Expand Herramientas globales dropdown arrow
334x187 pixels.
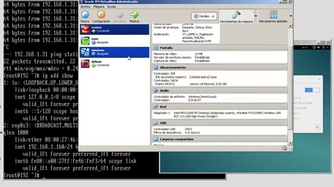coord(291,16)
